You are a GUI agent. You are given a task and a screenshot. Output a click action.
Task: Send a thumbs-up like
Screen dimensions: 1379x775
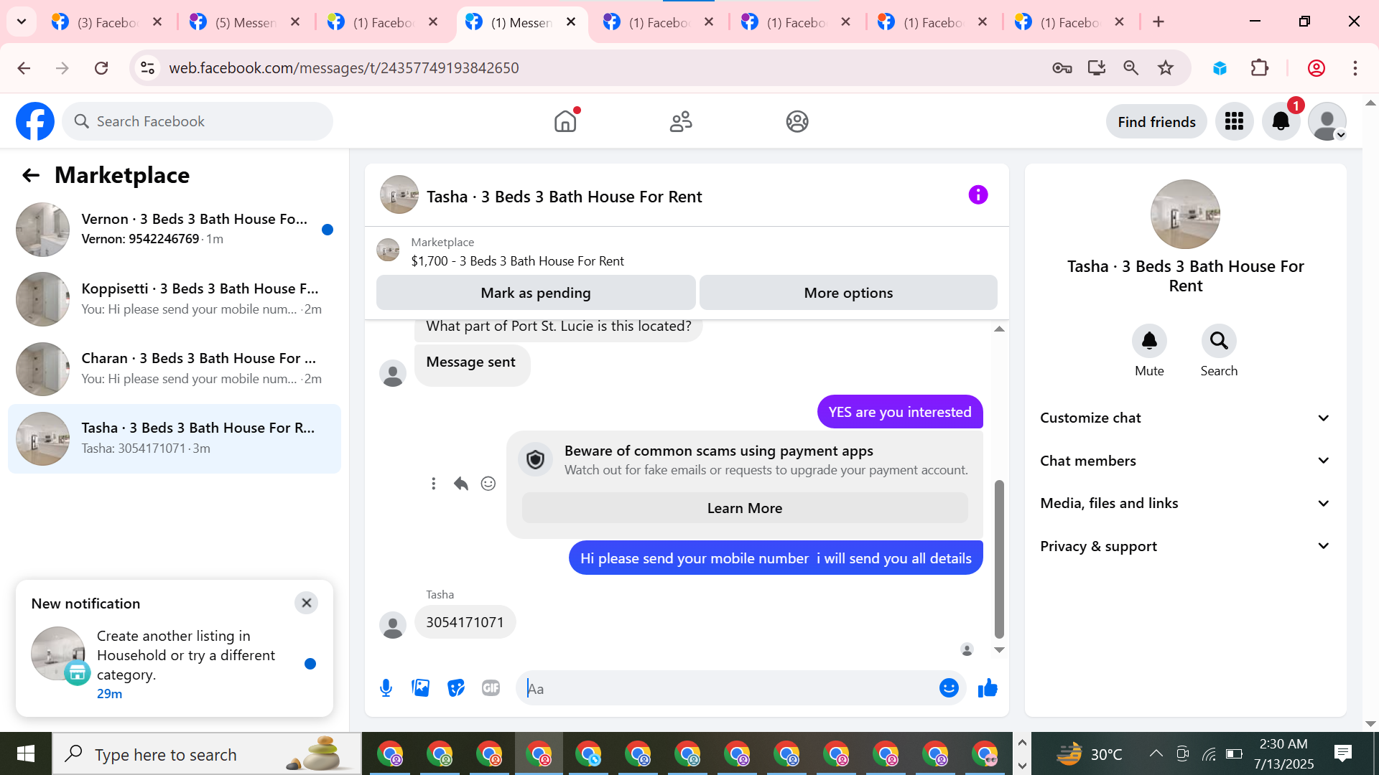(988, 688)
